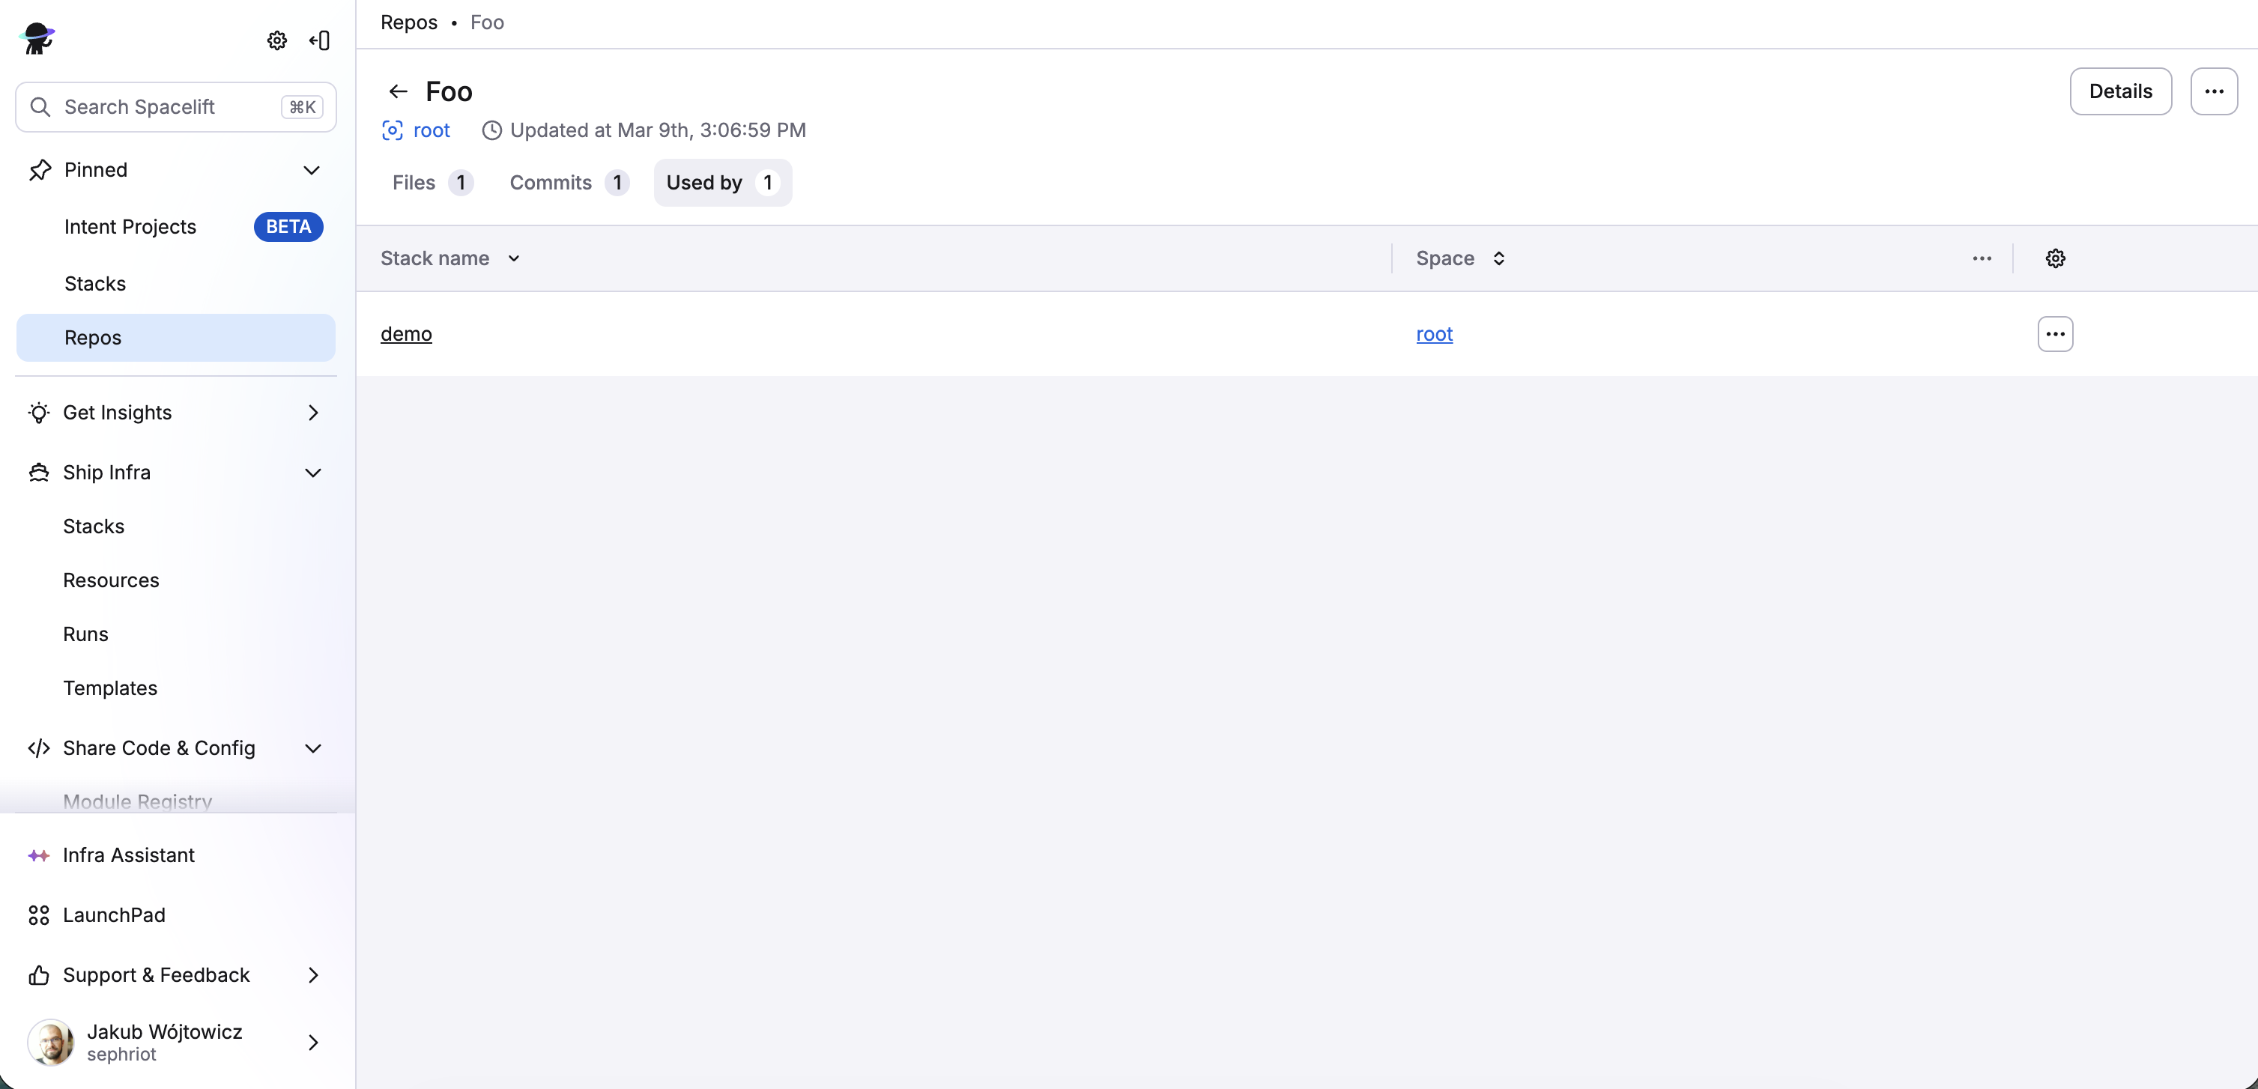Screen dimensions: 2258x1089
Task: Open the demo row actions menu
Action: pyautogui.click(x=2055, y=334)
